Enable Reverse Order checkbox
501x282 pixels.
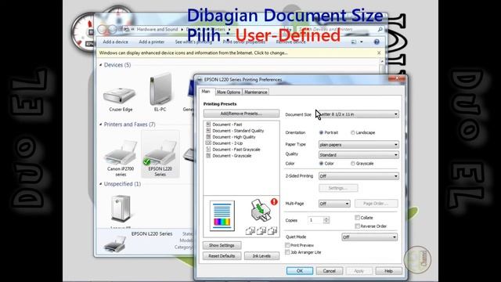tap(357, 226)
